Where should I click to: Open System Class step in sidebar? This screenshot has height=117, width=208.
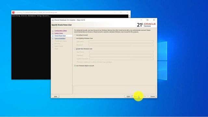[58, 33]
